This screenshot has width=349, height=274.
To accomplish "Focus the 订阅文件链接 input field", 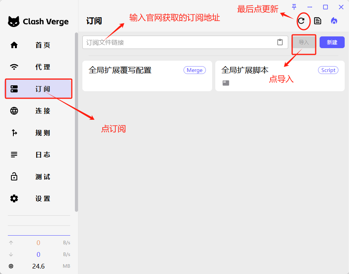I will pos(178,42).
